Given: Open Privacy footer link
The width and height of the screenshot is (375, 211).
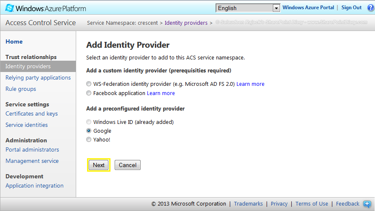Looking at the screenshot, I should point(279,204).
